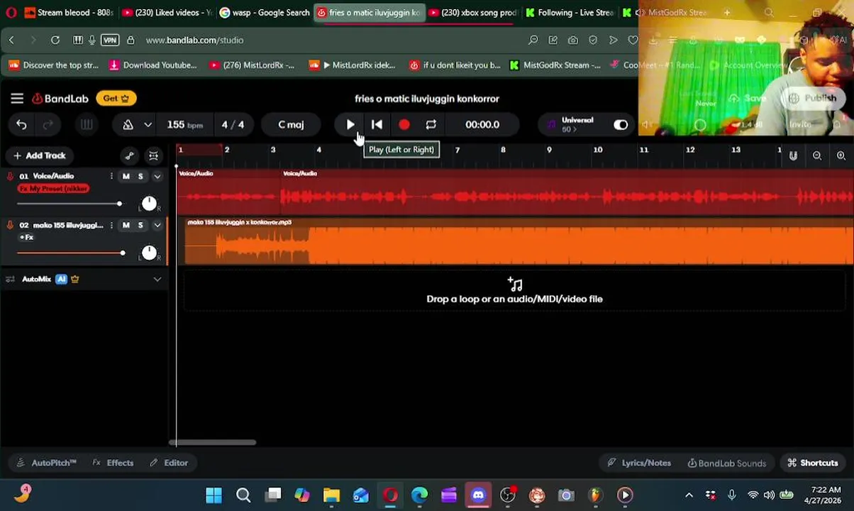Click the Add Track button
This screenshot has width=854, height=511.
point(40,155)
